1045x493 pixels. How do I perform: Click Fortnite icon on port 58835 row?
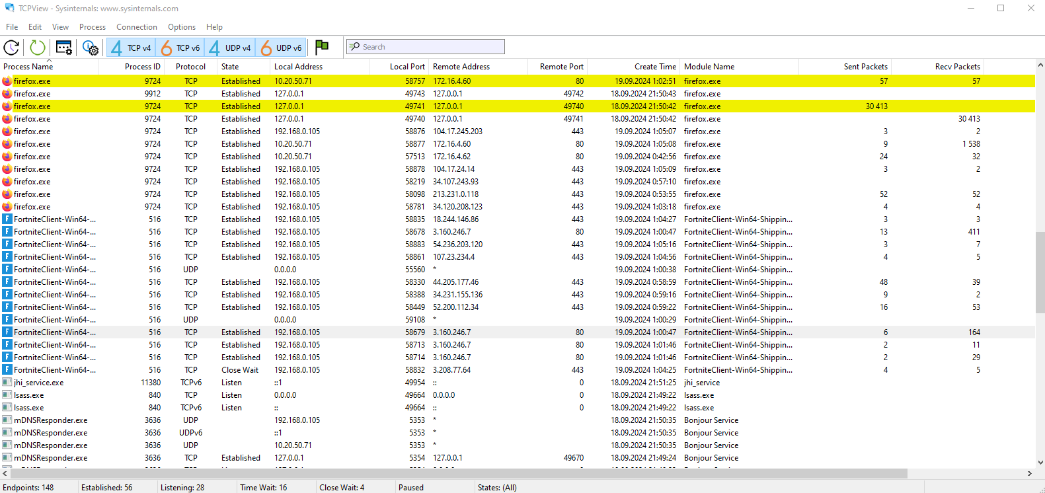coord(7,219)
